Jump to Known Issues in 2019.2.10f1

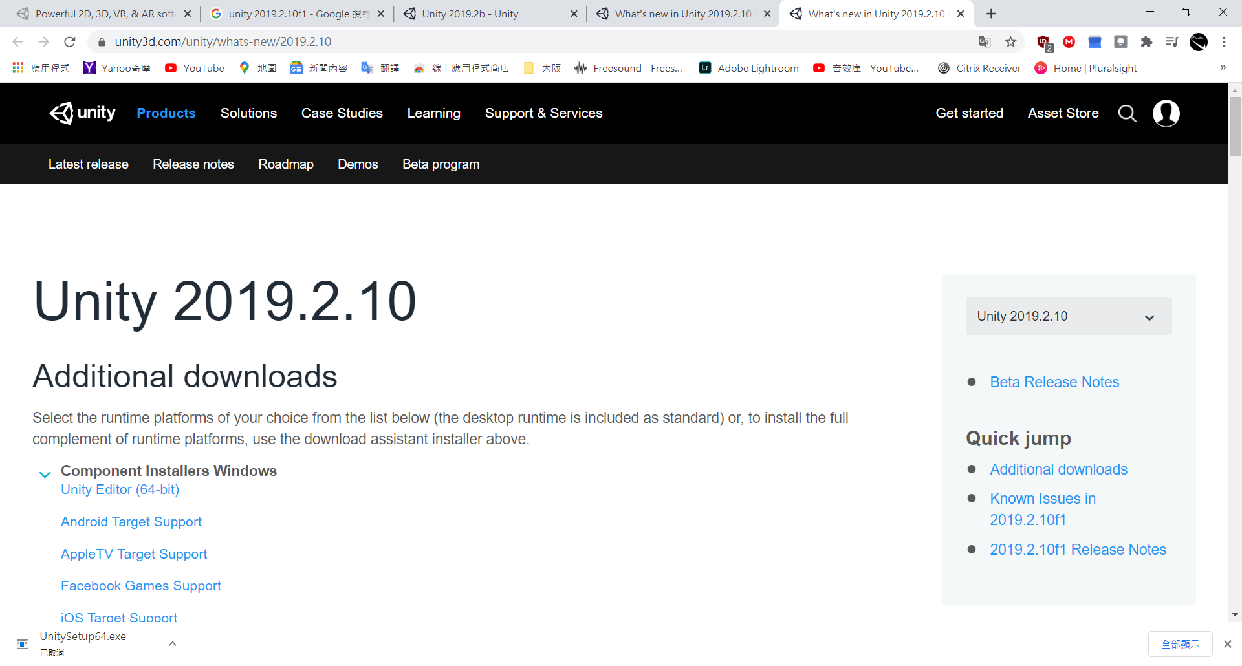tap(1043, 509)
